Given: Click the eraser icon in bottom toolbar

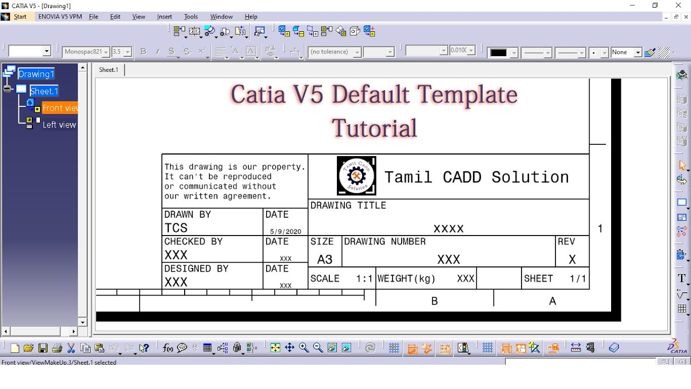Looking at the screenshot, I should click(x=614, y=348).
